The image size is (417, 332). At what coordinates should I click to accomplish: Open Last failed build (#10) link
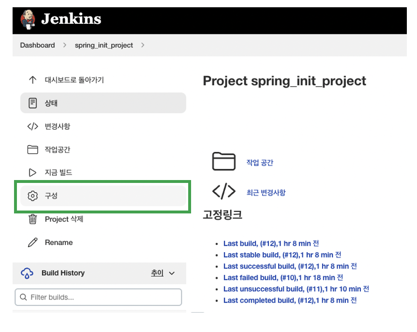click(283, 278)
